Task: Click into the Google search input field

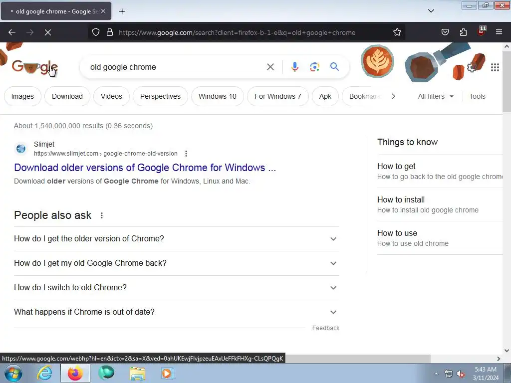Action: coord(176,67)
